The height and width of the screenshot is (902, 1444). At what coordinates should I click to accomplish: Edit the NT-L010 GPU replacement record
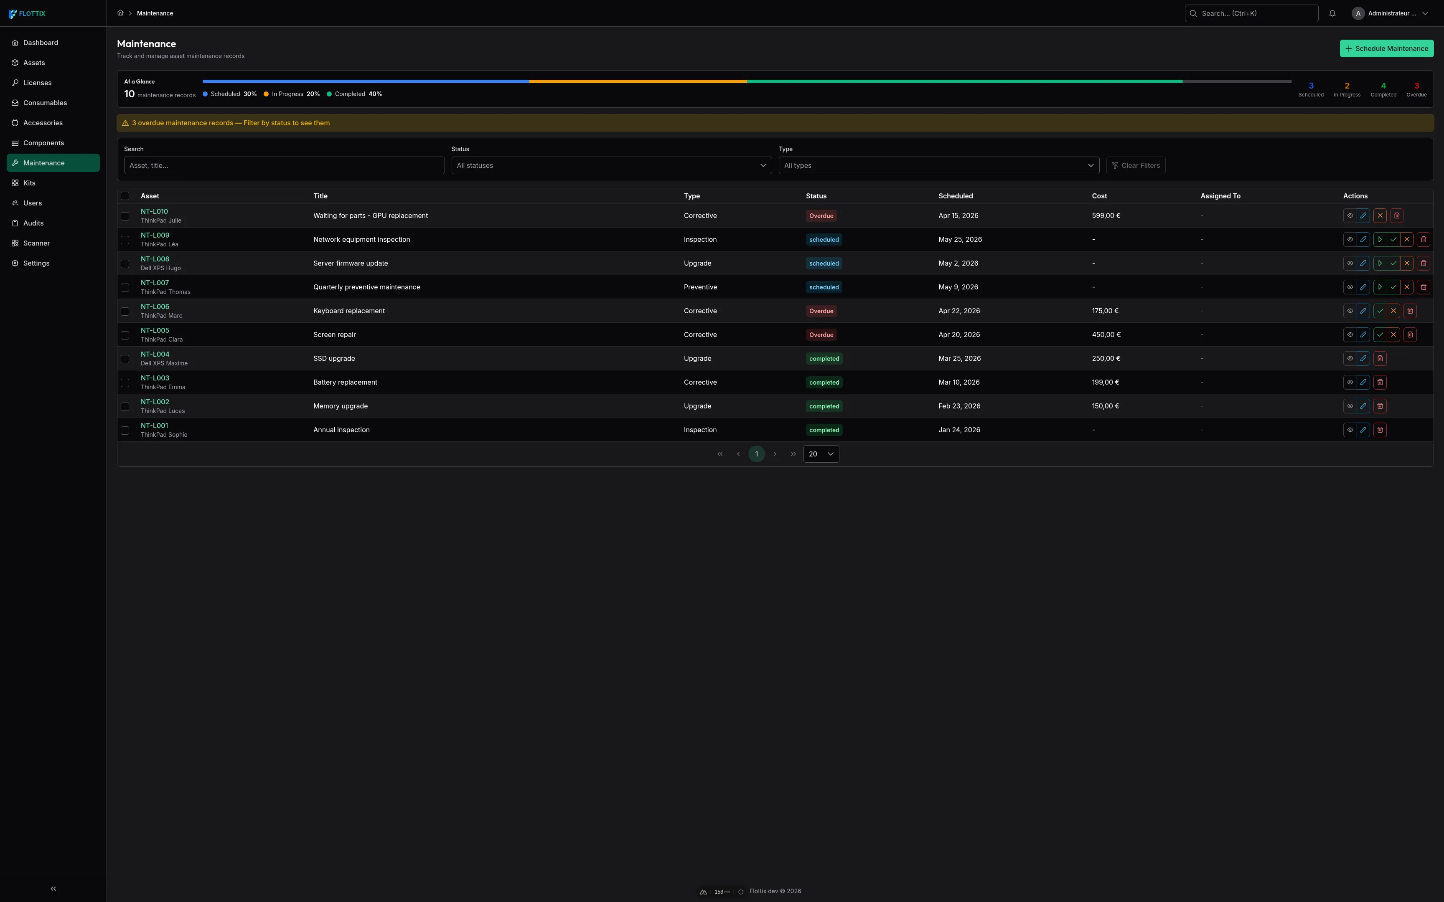[1363, 215]
